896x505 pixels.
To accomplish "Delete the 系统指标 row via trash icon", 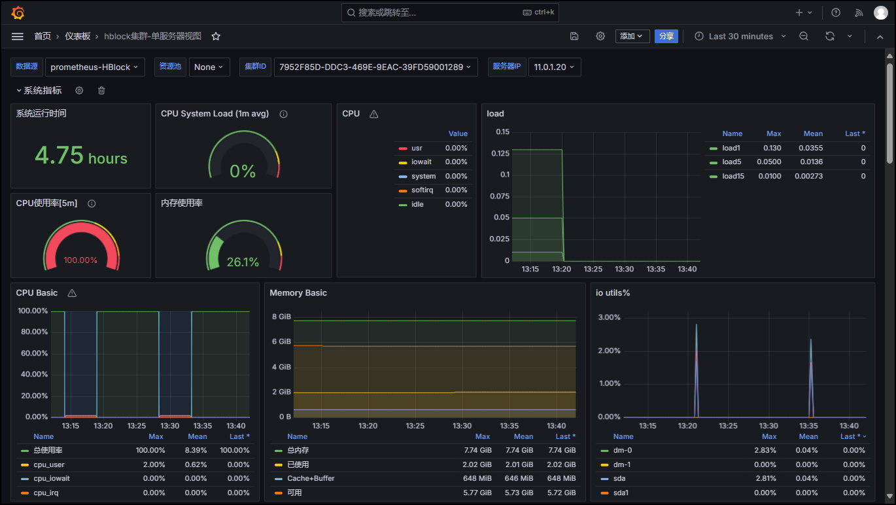I will click(101, 90).
